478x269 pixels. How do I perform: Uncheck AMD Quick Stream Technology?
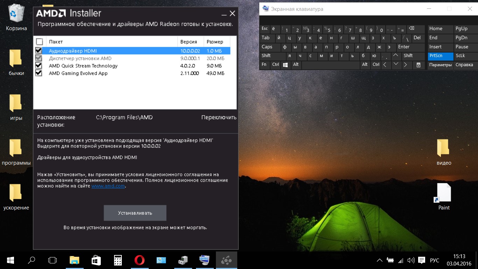(39, 65)
